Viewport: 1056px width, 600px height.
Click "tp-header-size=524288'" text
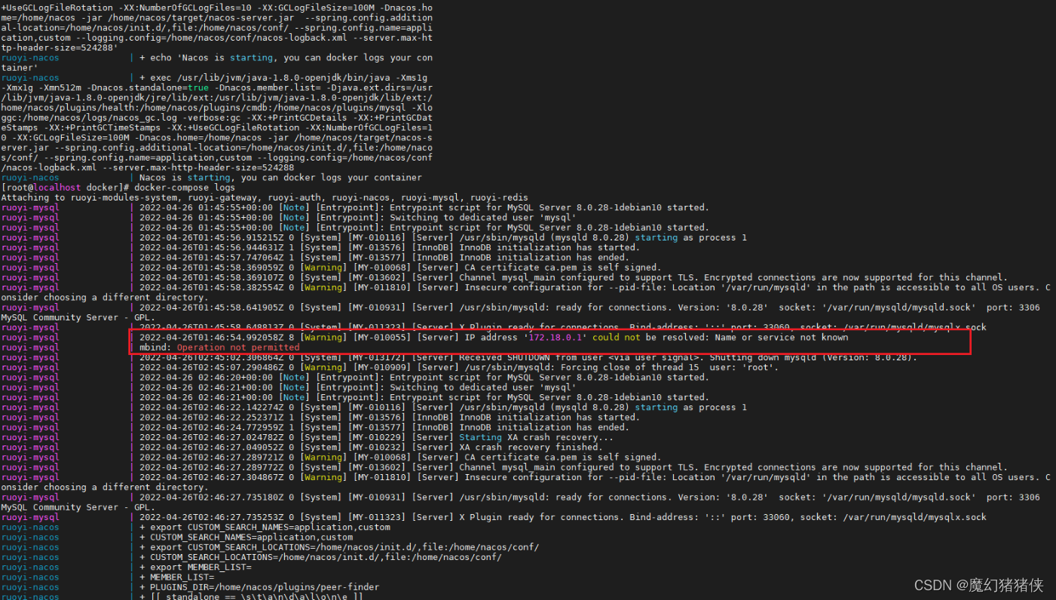60,47
